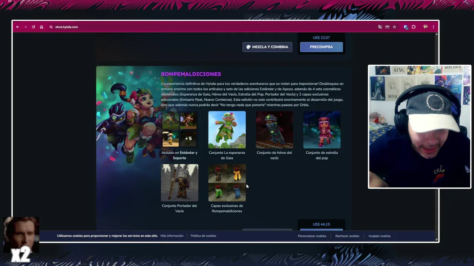Click the icon between translate and bookmark star
This screenshot has height=266, width=474.
(x=387, y=27)
